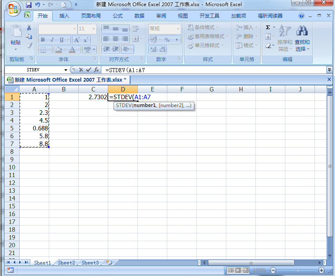335x276 pixels.
Task: Open Find and Select dropdown
Action: tap(302, 39)
